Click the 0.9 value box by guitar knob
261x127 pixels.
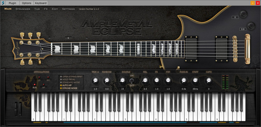click(x=243, y=29)
